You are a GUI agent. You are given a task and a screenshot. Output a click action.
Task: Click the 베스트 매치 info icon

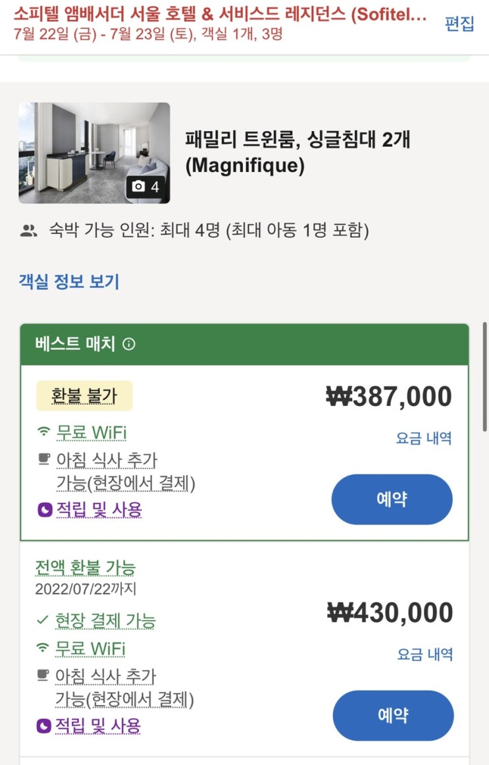point(129,344)
